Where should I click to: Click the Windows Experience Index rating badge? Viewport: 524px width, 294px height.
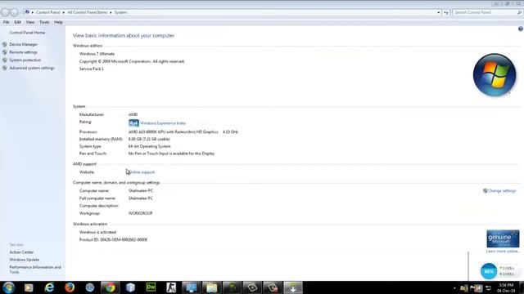coord(133,123)
